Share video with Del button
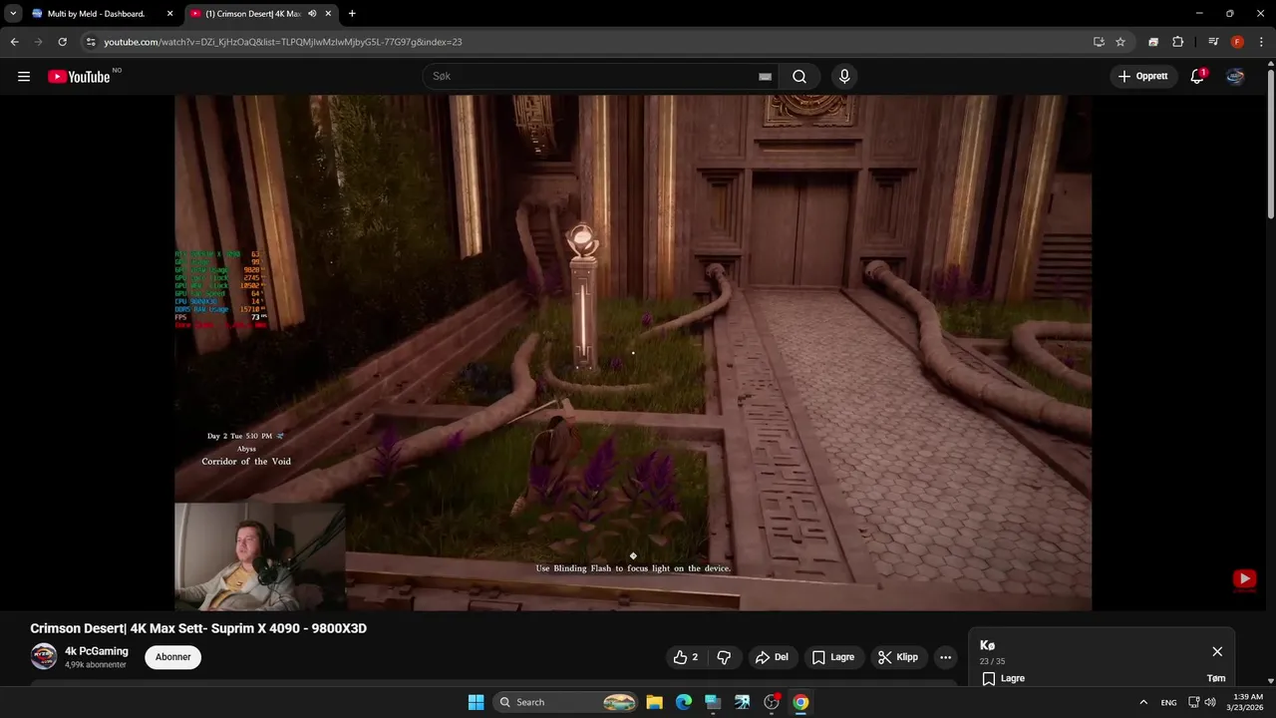This screenshot has height=718, width=1276. [x=772, y=657]
